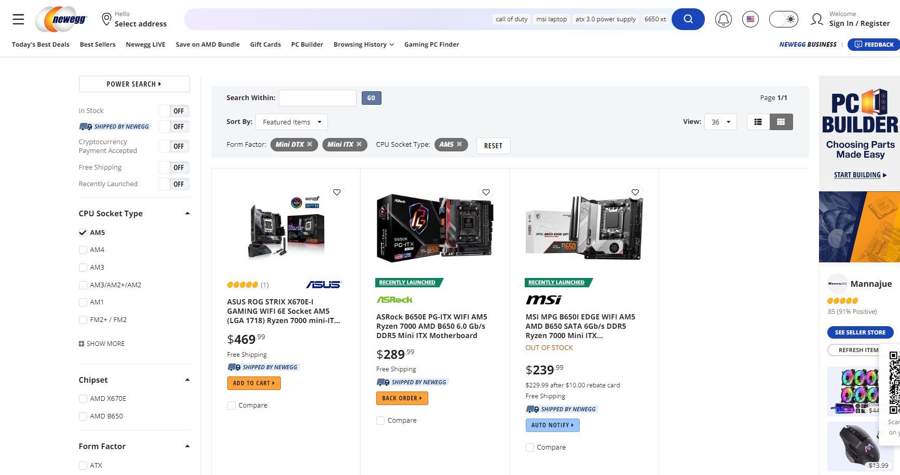Open the Sort By dropdown
The image size is (900, 475).
pyautogui.click(x=292, y=122)
